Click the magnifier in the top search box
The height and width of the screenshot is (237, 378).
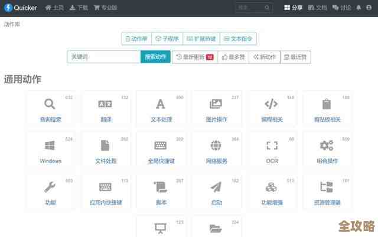pos(267,8)
